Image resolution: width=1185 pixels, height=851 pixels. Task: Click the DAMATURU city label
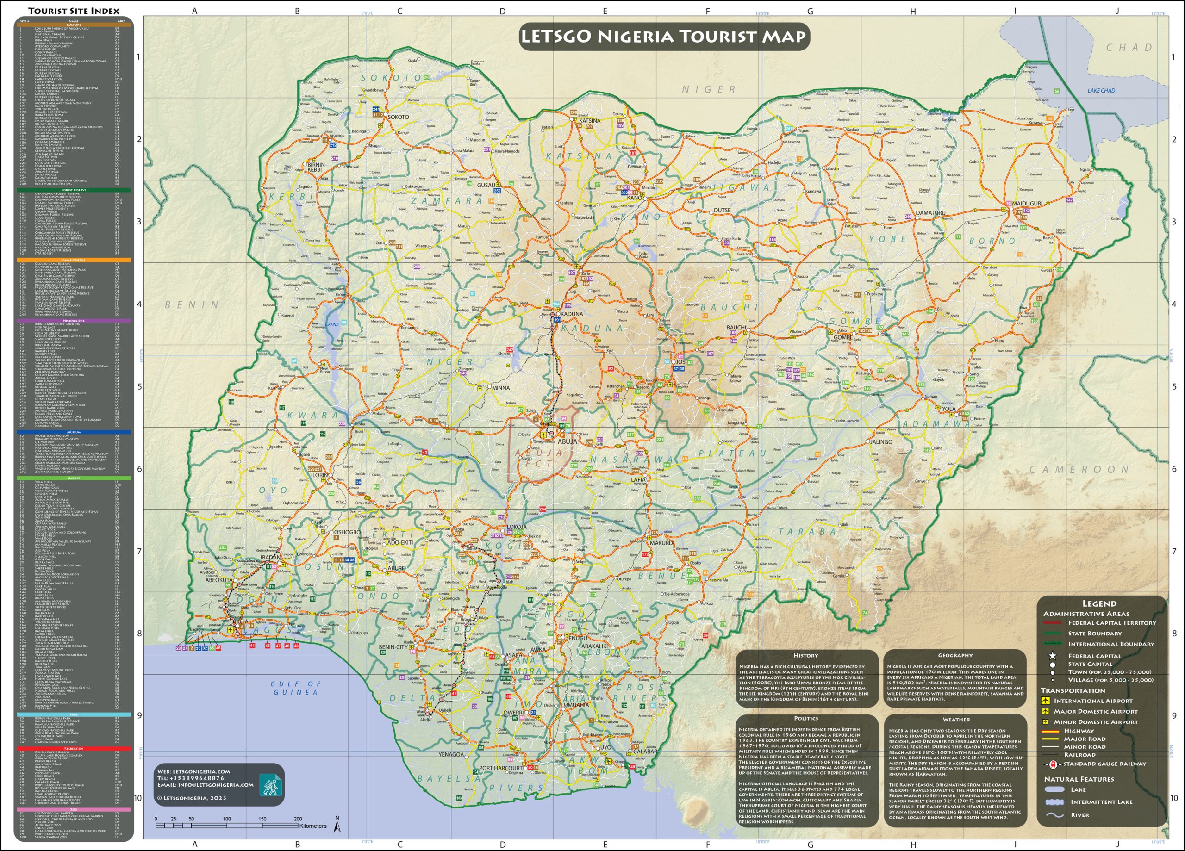point(930,213)
